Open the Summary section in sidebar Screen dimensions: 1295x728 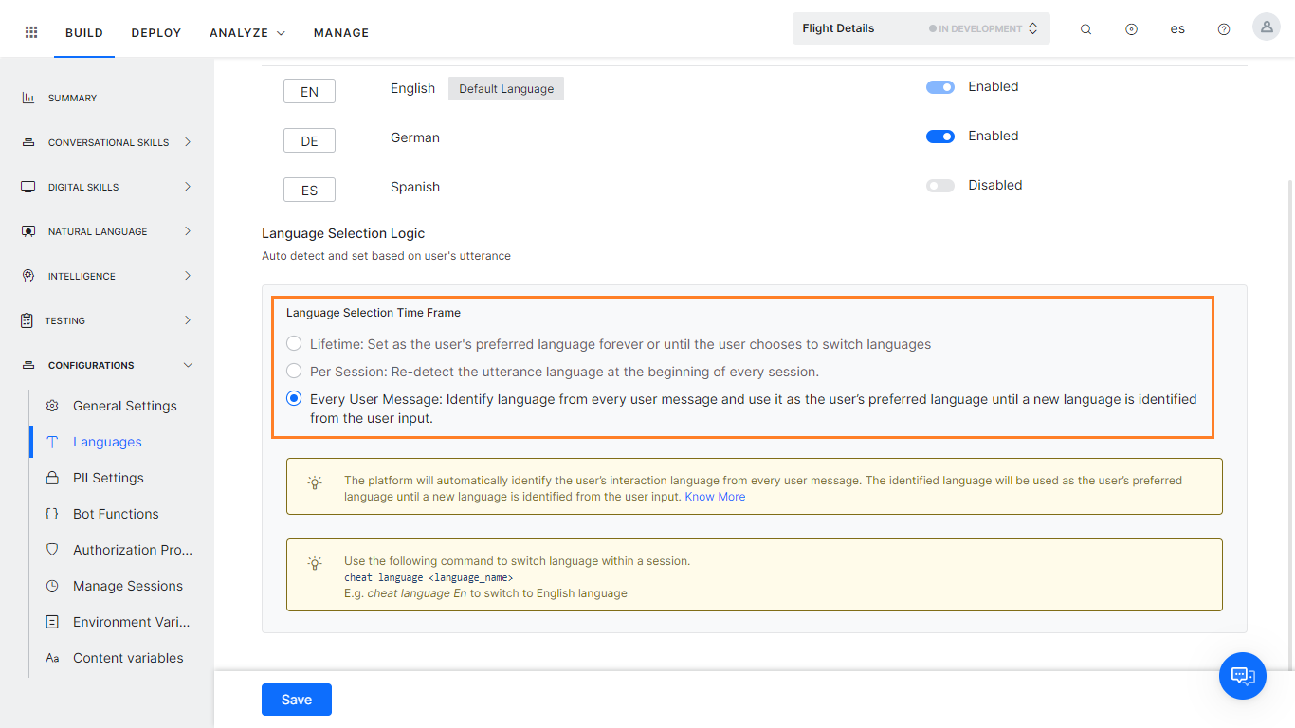click(72, 98)
